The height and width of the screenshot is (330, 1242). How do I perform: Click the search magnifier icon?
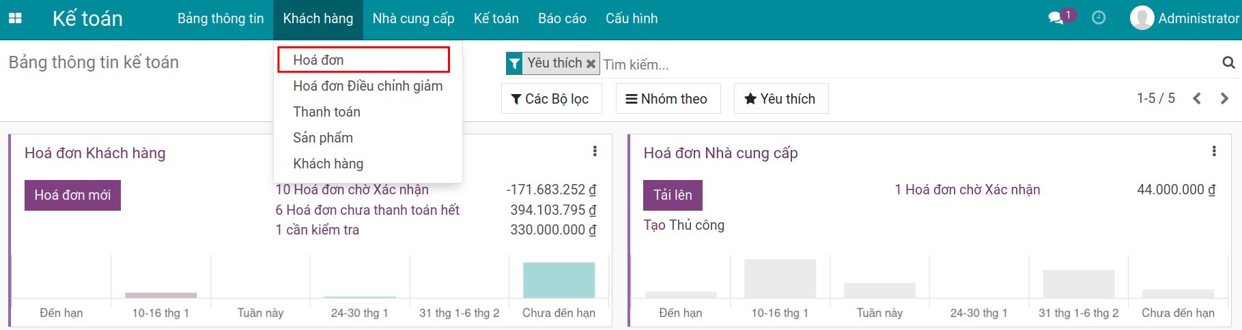[1228, 63]
